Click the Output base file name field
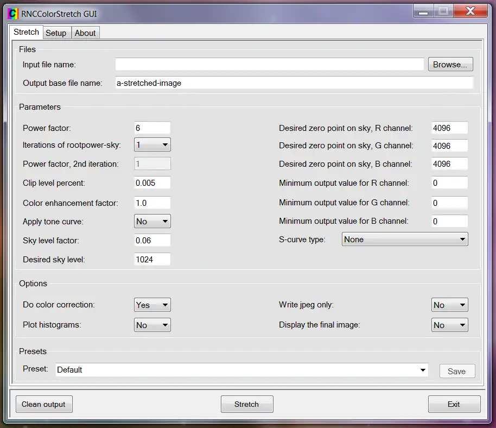 click(294, 83)
